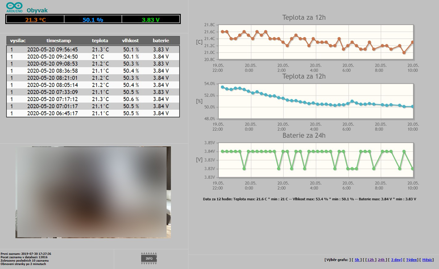Show the 24h graph range

[381, 260]
